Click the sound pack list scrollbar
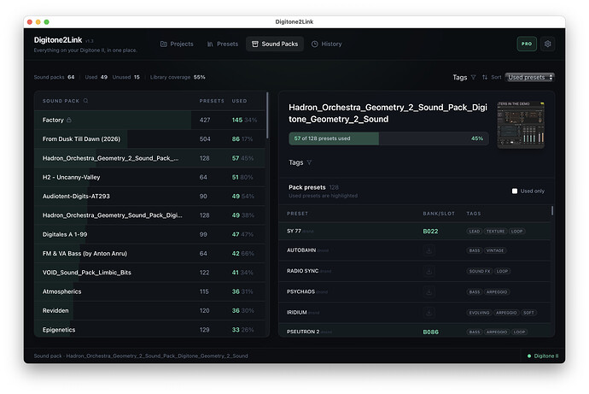The height and width of the screenshot is (394, 589). (267, 115)
